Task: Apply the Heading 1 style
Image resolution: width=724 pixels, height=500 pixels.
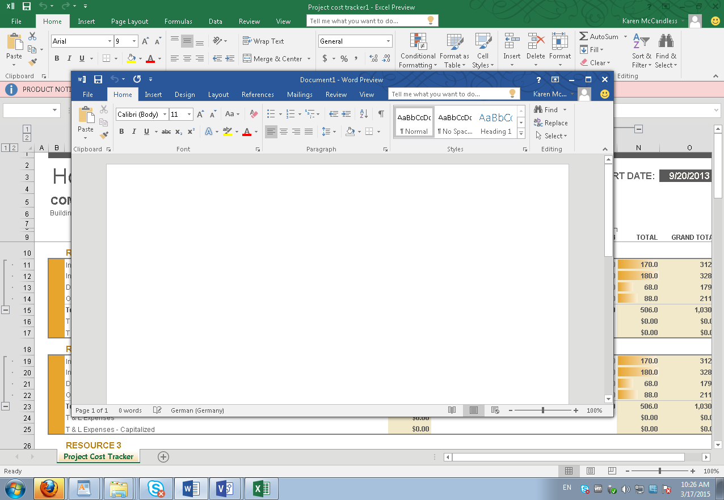Action: (496, 122)
